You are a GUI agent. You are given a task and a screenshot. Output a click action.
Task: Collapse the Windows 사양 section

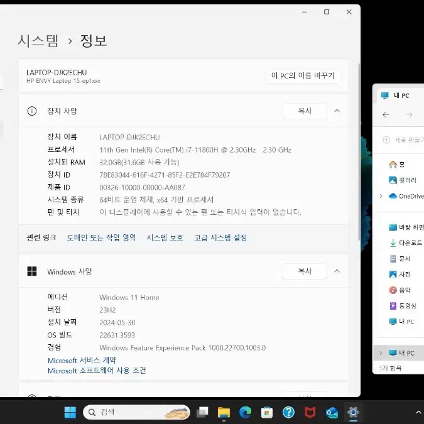[x=337, y=271]
